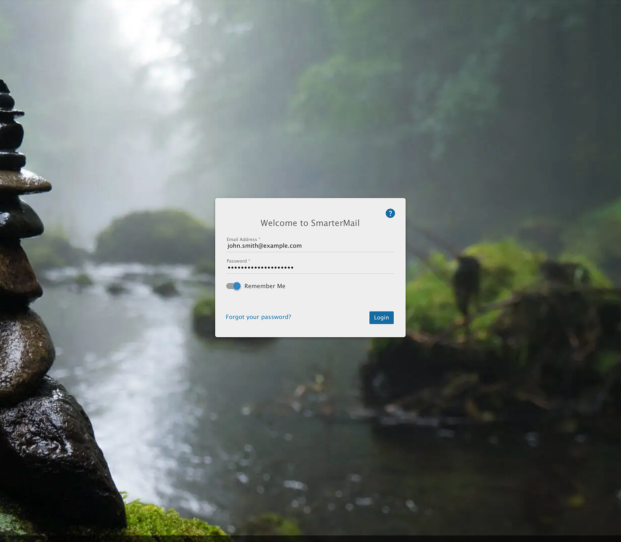The width and height of the screenshot is (621, 542).
Task: Click the Password field
Action: (310, 267)
